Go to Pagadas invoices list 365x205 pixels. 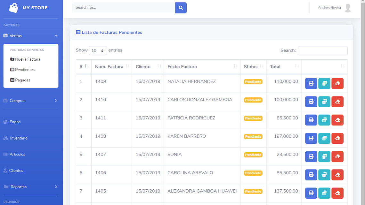click(x=22, y=80)
